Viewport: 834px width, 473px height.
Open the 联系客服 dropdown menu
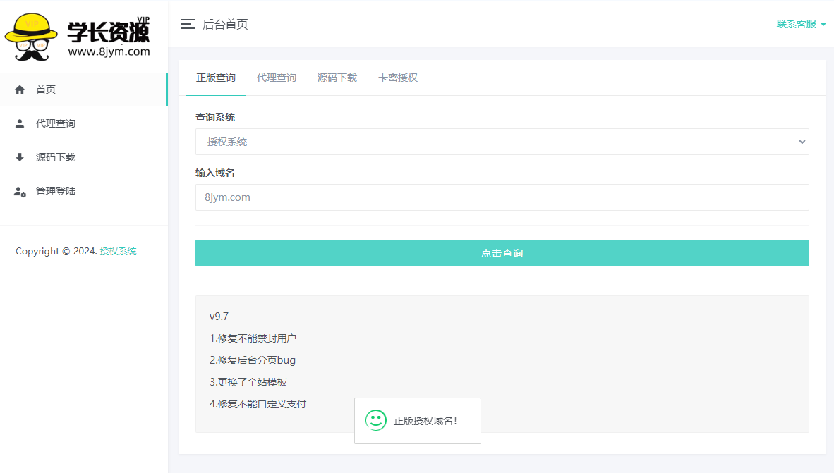pyautogui.click(x=801, y=24)
